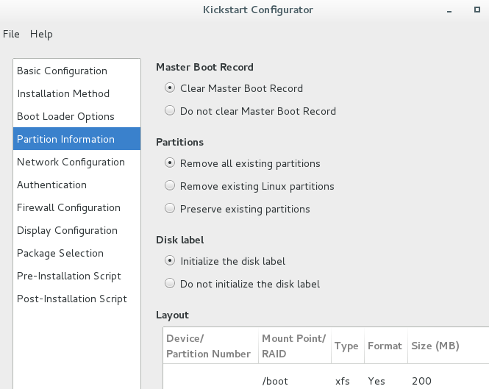
Task: Open Boot Loader Options section
Action: point(76,116)
